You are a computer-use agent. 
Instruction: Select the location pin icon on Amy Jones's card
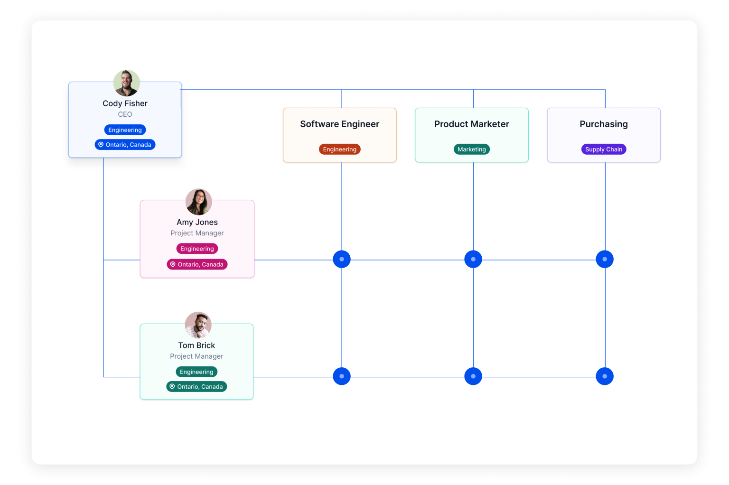(x=173, y=264)
